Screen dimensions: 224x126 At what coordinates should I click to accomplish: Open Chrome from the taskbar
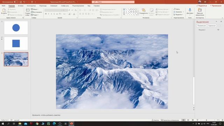click(x=37, y=124)
